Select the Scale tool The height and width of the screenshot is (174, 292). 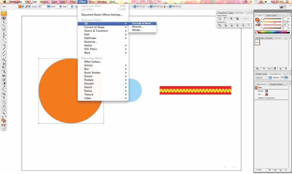(x=4, y=60)
